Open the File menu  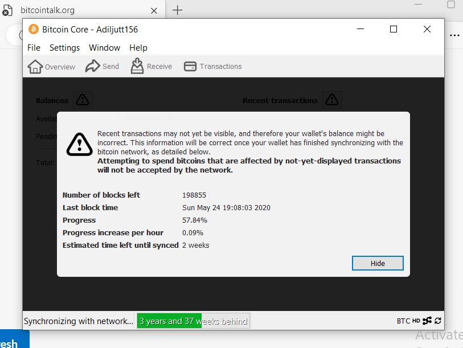point(34,48)
